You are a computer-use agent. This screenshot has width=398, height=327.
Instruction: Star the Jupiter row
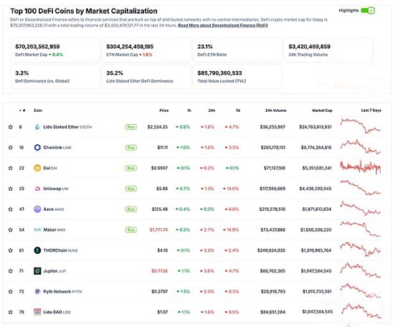(11, 271)
